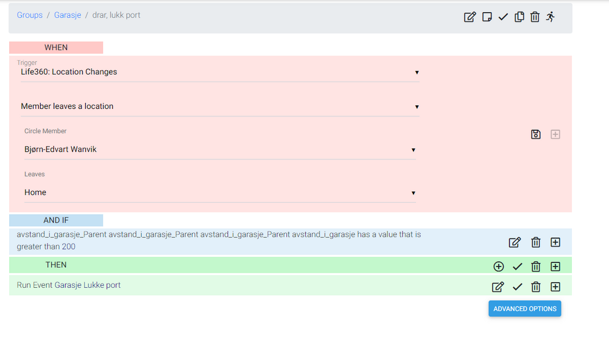Save the trigger using the floppy disk icon
Viewport: 609px width, 345px height.
pyautogui.click(x=536, y=134)
